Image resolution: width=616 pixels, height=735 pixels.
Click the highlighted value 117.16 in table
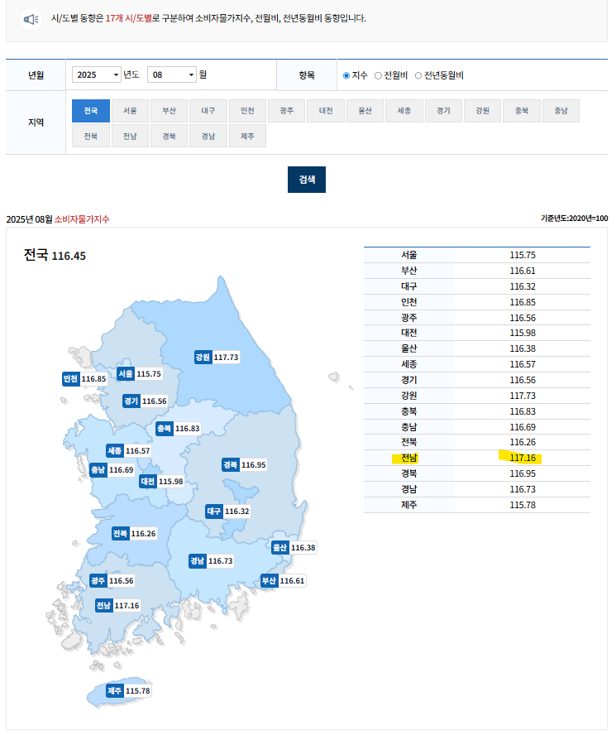(x=522, y=458)
